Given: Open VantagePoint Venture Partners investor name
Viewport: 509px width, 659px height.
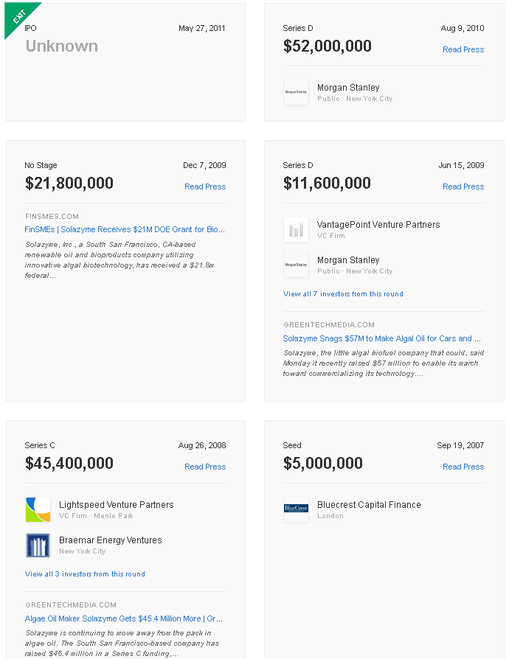Looking at the screenshot, I should coord(378,224).
